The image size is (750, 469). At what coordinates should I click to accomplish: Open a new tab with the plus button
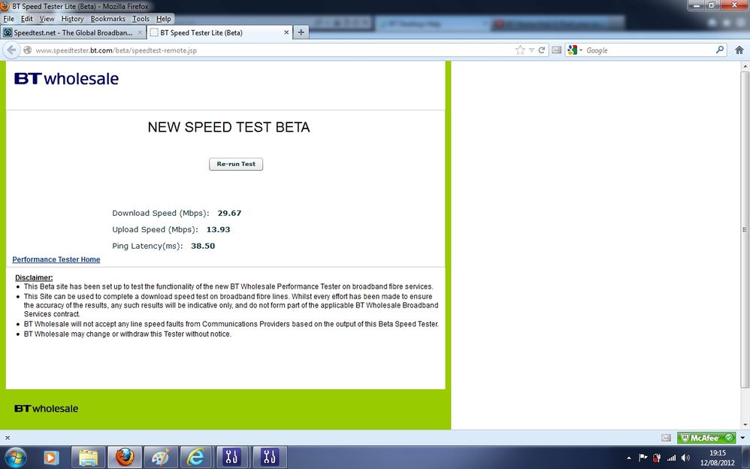click(x=301, y=32)
